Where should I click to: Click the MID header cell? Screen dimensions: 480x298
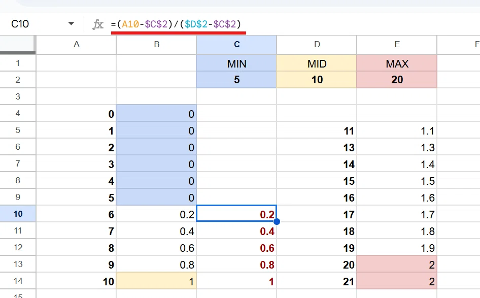click(317, 63)
